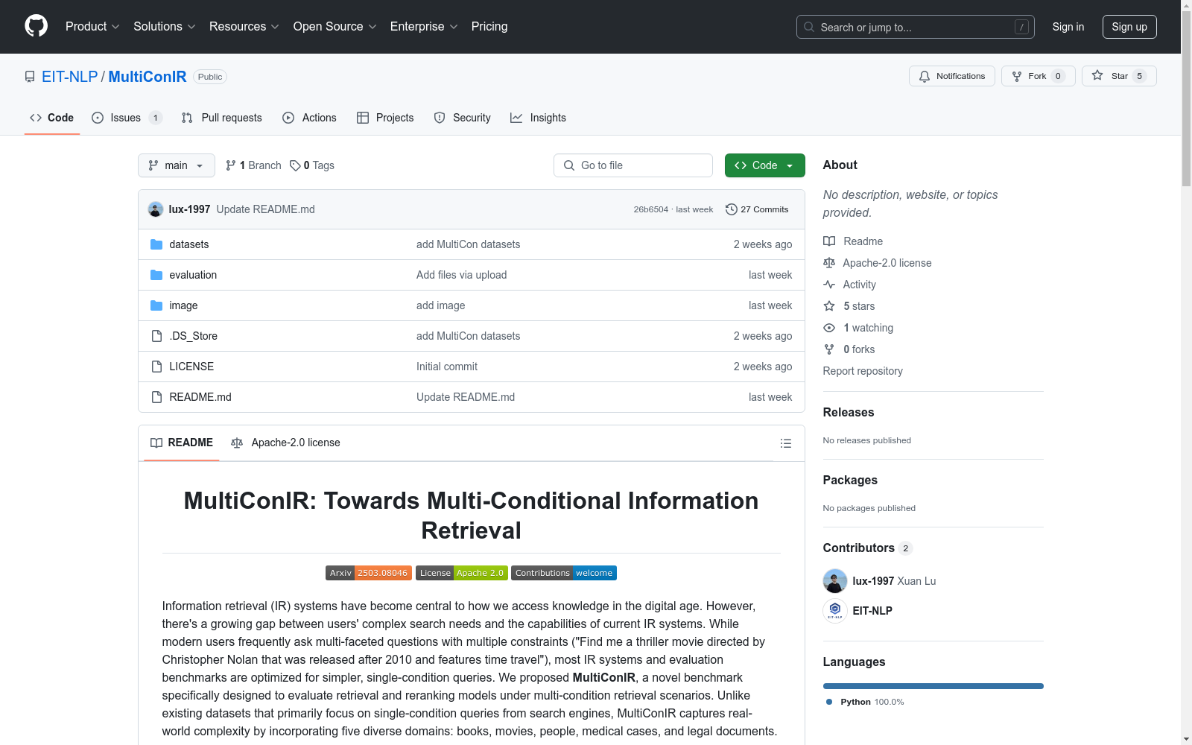Open the Security tab

[463, 118]
